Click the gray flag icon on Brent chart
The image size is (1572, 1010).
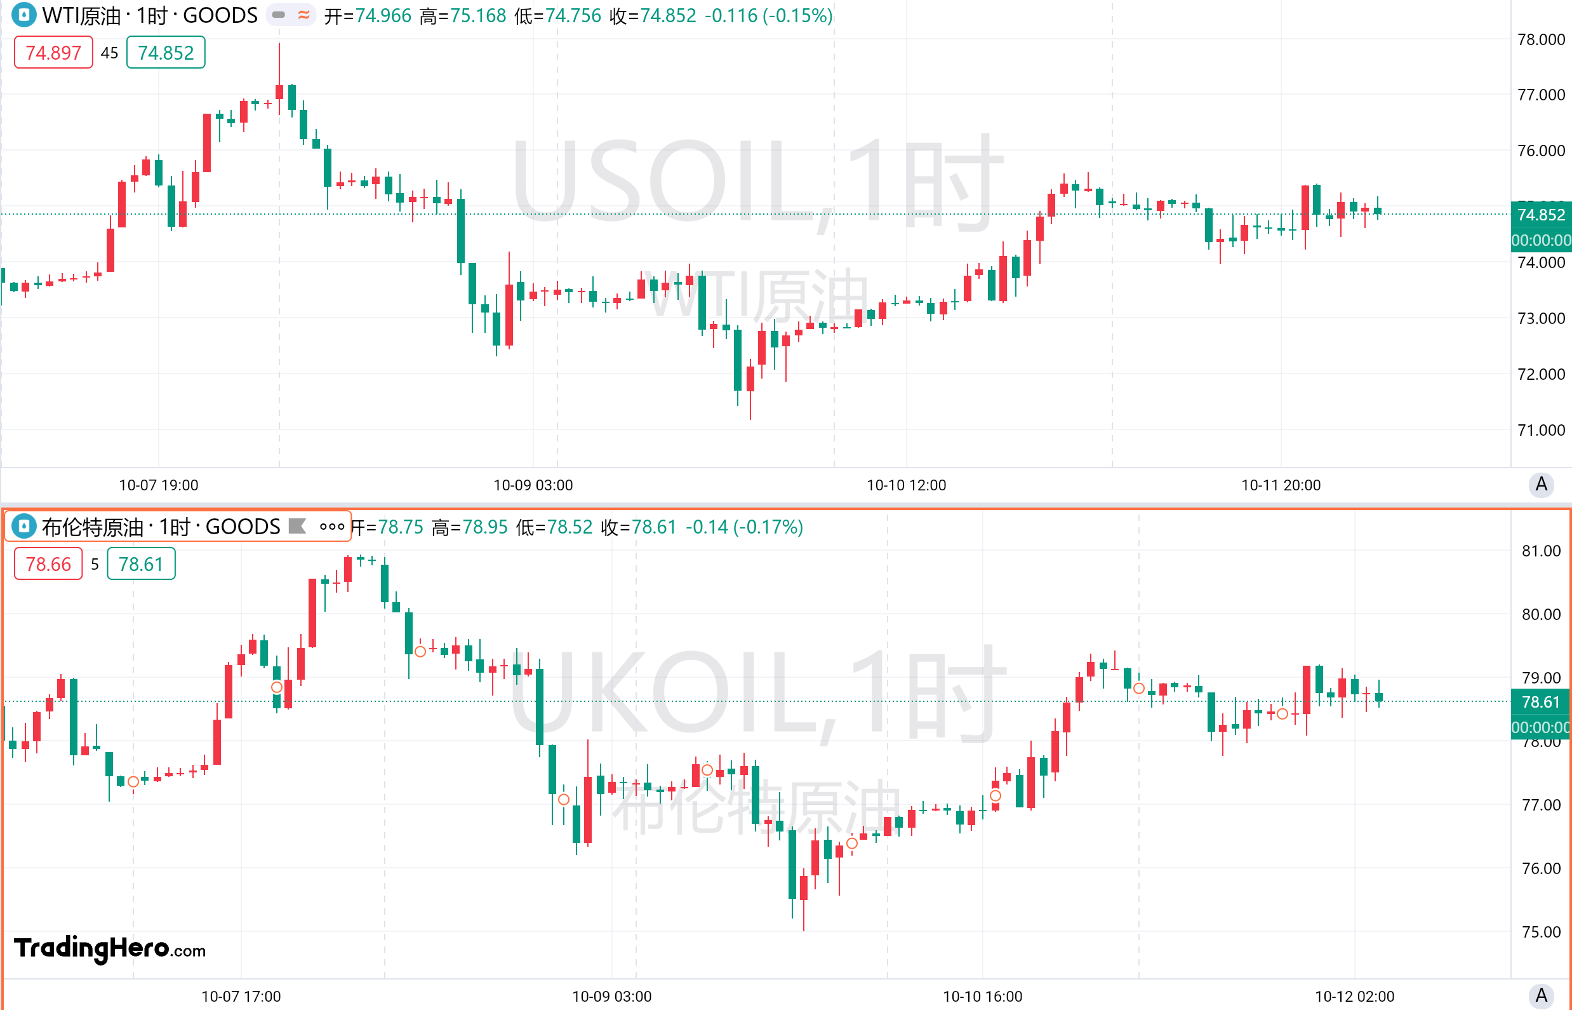pyautogui.click(x=298, y=526)
